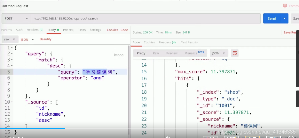
Task: Click the video progress bar
Action: [x=150, y=128]
